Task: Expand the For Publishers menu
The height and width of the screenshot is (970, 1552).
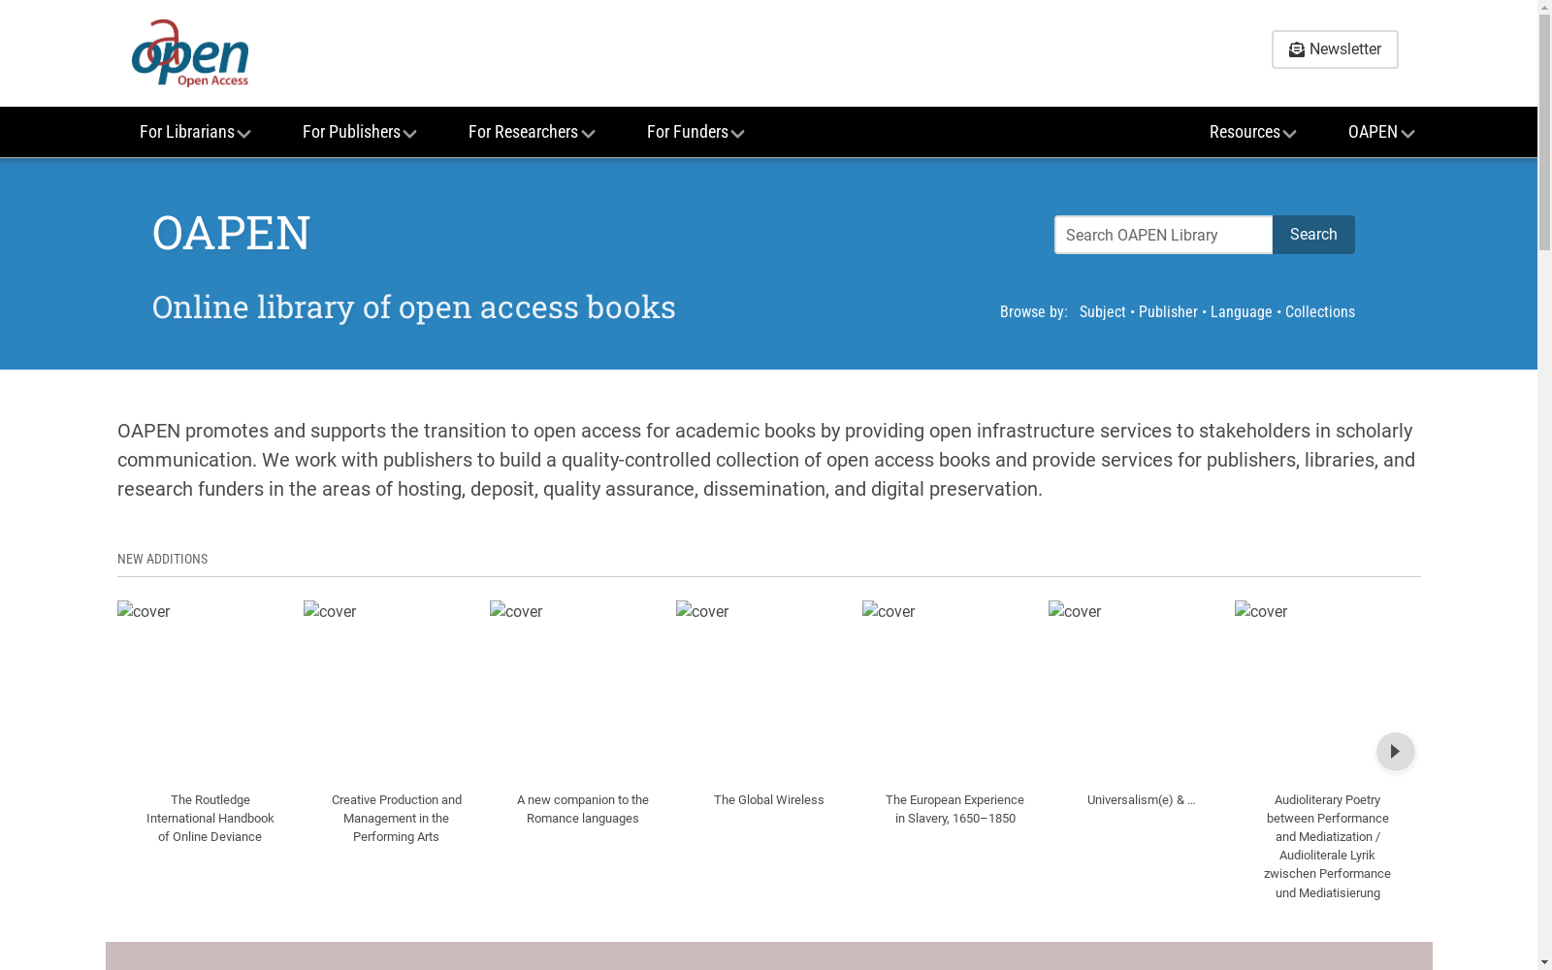Action: point(359,132)
